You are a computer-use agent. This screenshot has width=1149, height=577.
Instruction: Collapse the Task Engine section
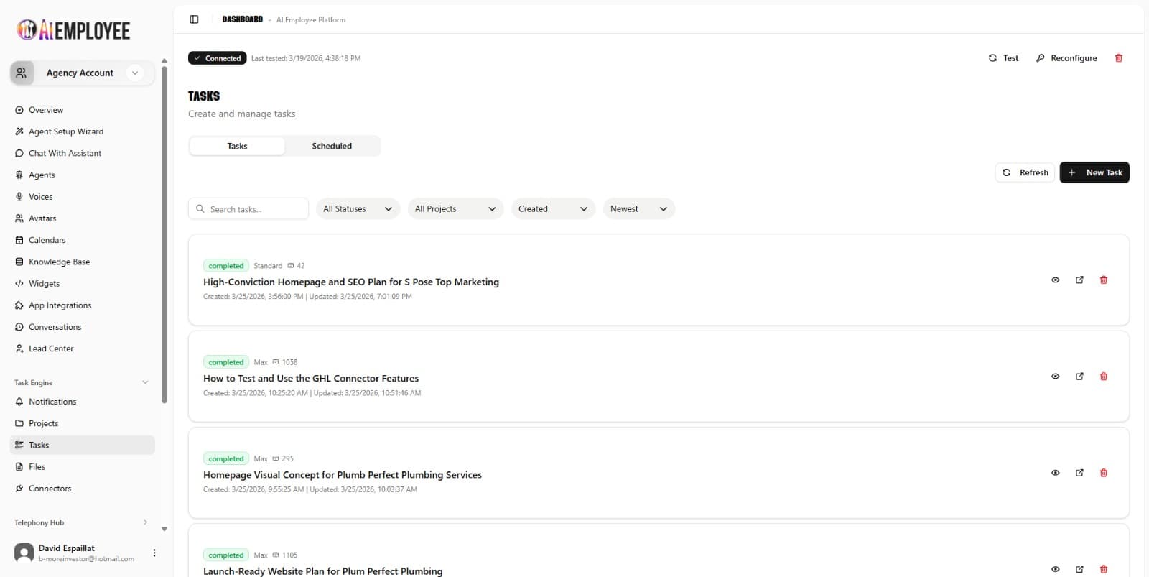pyautogui.click(x=145, y=382)
